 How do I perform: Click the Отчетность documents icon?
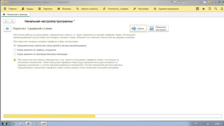104,9
